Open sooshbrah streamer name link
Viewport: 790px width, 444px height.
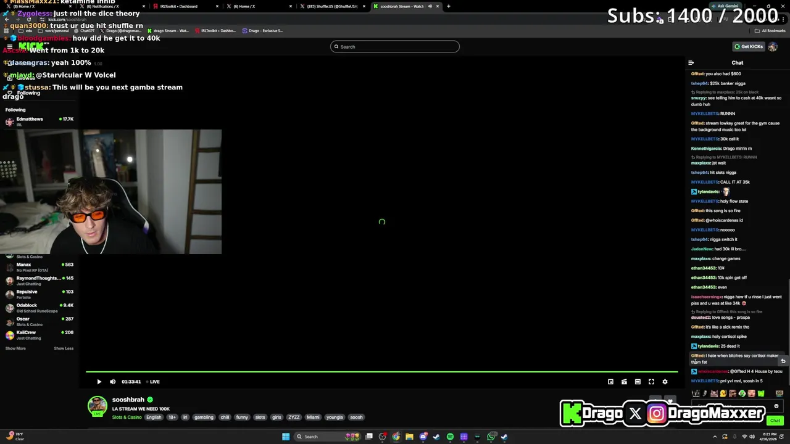128,400
